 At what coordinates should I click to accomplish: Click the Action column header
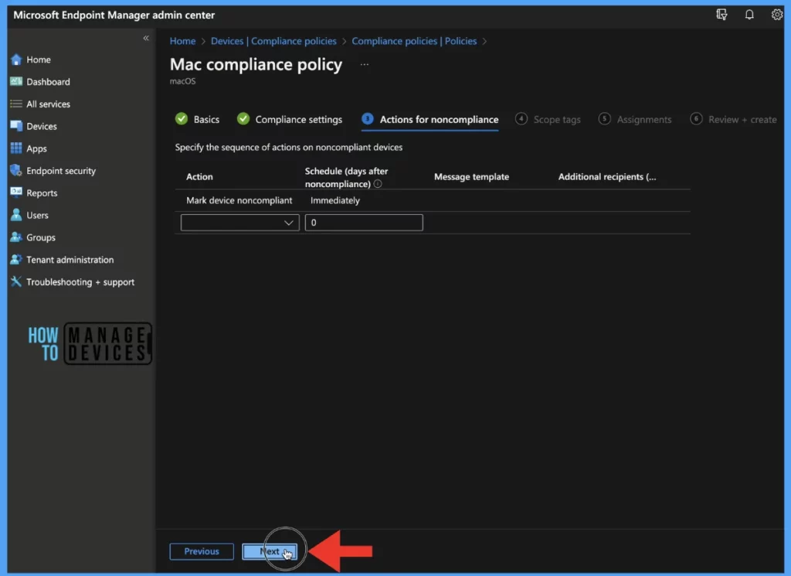coord(199,177)
